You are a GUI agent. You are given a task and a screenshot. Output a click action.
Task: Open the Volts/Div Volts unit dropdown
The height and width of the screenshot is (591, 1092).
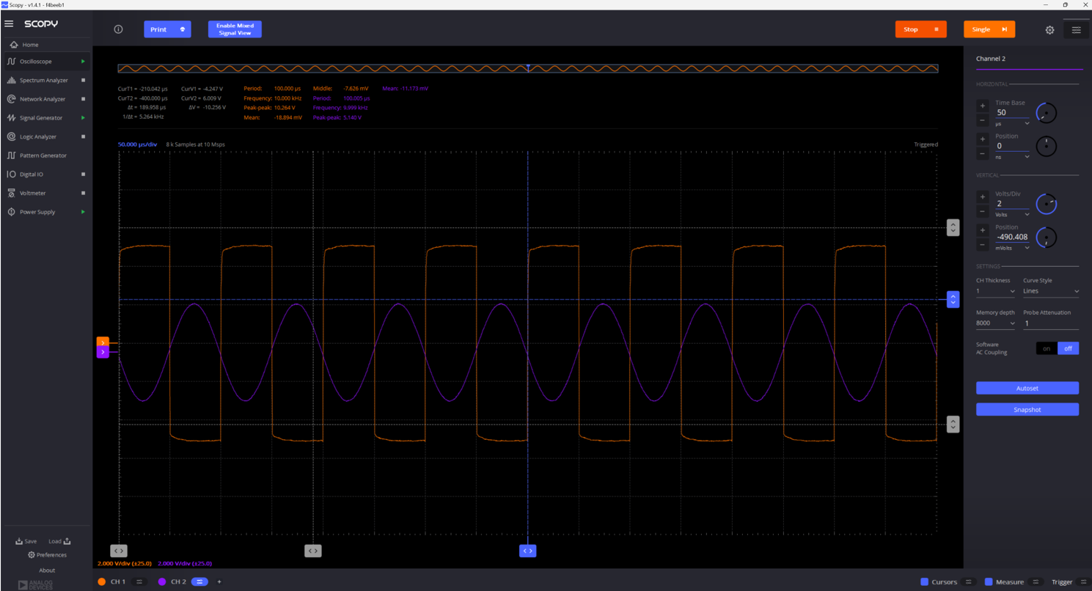pos(1012,215)
